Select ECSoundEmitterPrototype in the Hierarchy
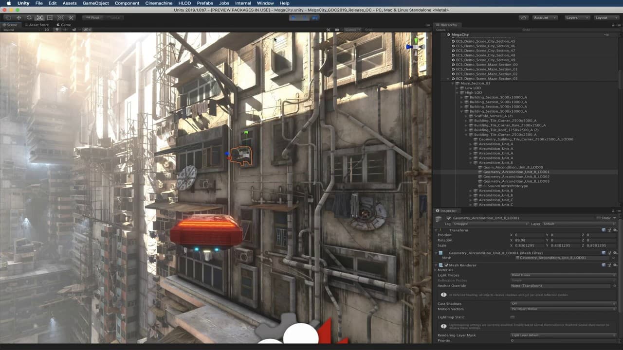The height and width of the screenshot is (350, 623). [505, 186]
